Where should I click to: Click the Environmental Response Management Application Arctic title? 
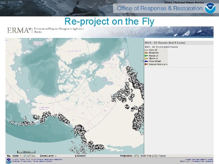(59, 30)
